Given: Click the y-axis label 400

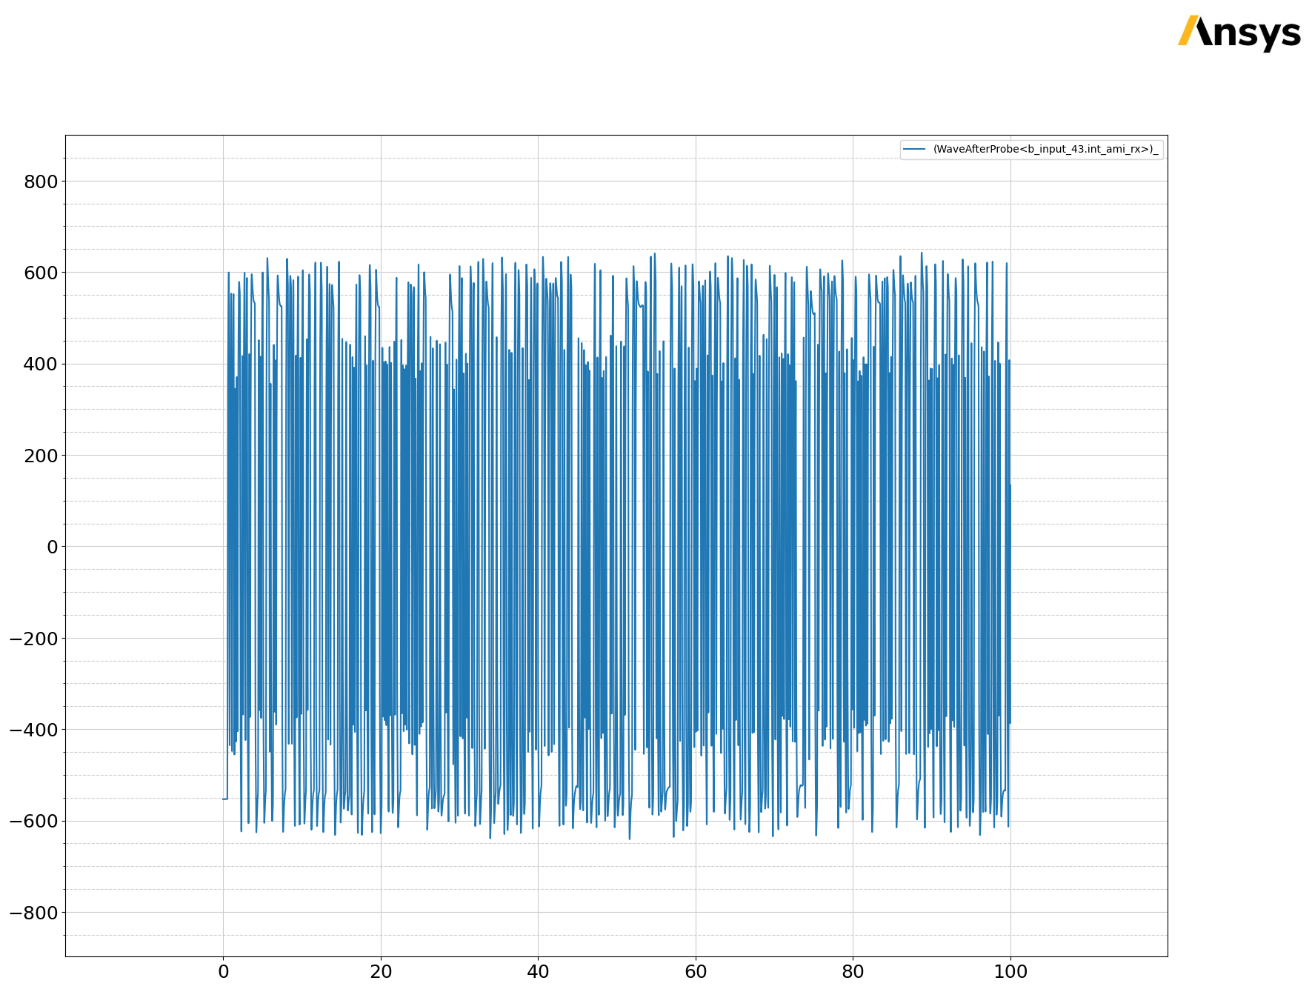Looking at the screenshot, I should [41, 364].
